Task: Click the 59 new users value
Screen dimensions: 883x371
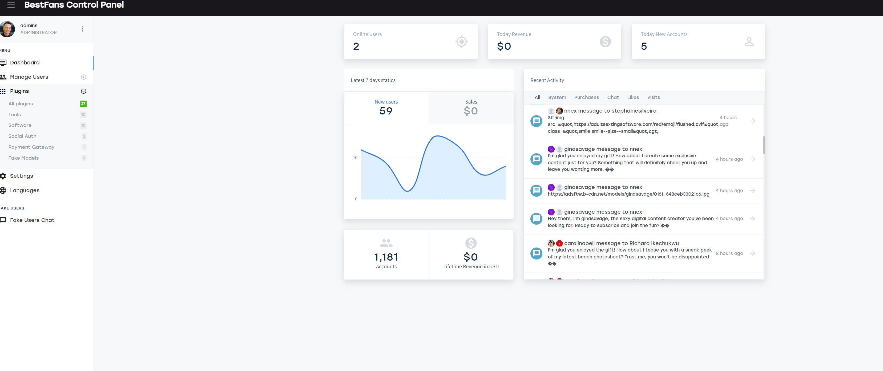Action: click(386, 111)
